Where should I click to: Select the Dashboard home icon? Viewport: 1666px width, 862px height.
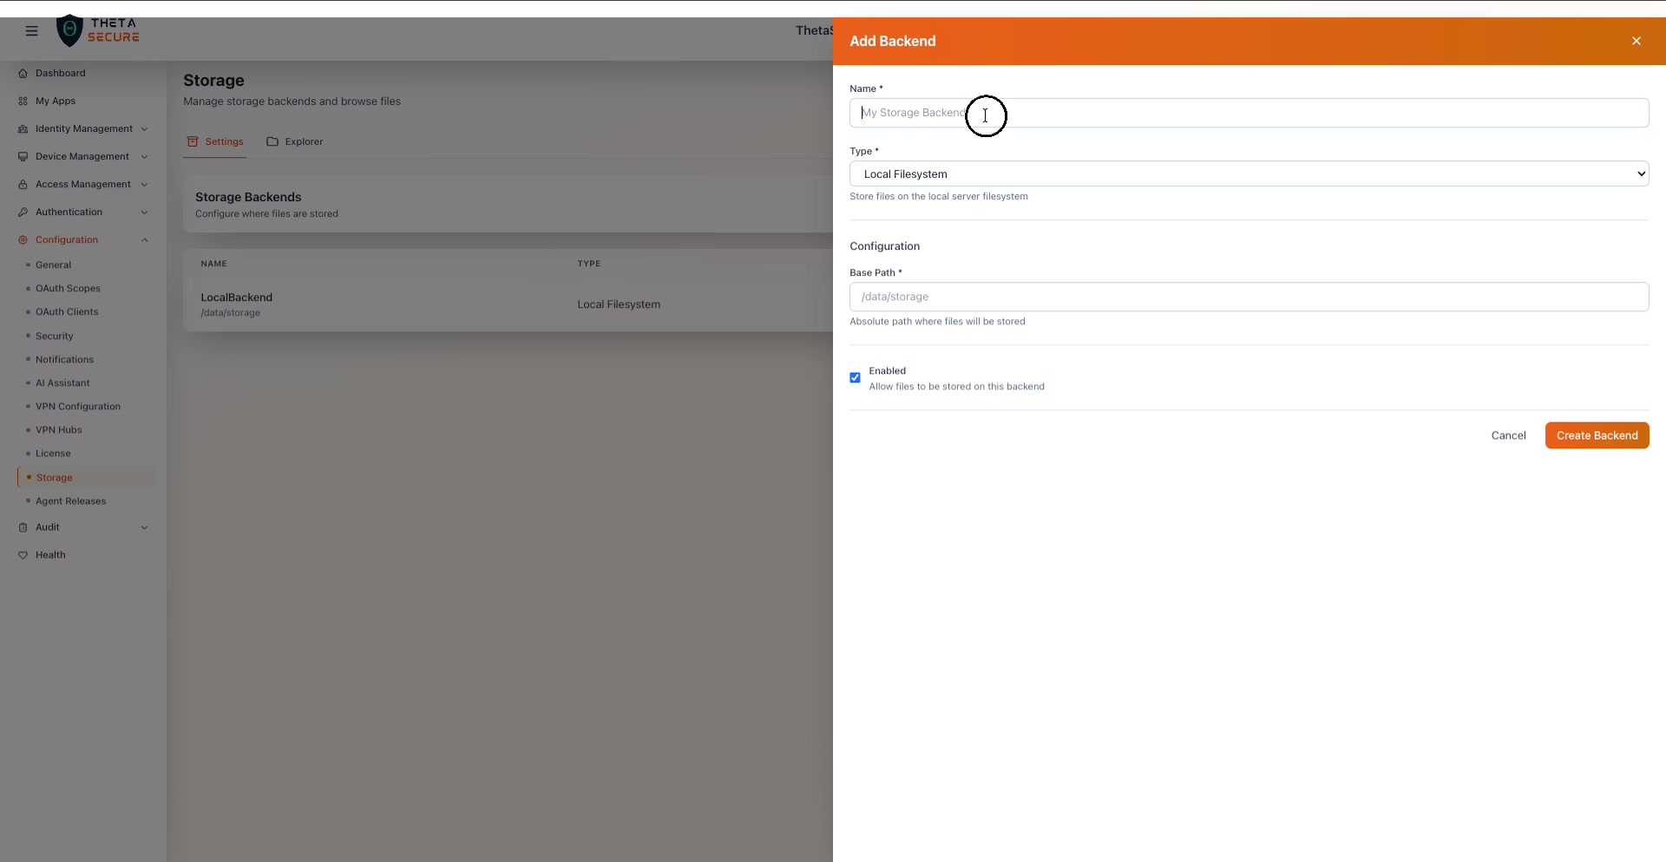click(x=23, y=73)
